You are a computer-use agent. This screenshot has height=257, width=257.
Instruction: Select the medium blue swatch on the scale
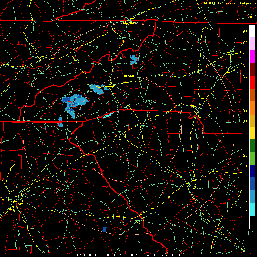coord(252,184)
